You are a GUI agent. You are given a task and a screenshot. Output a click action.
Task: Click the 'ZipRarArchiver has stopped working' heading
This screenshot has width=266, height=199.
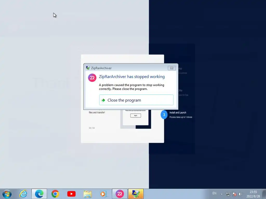click(x=132, y=77)
